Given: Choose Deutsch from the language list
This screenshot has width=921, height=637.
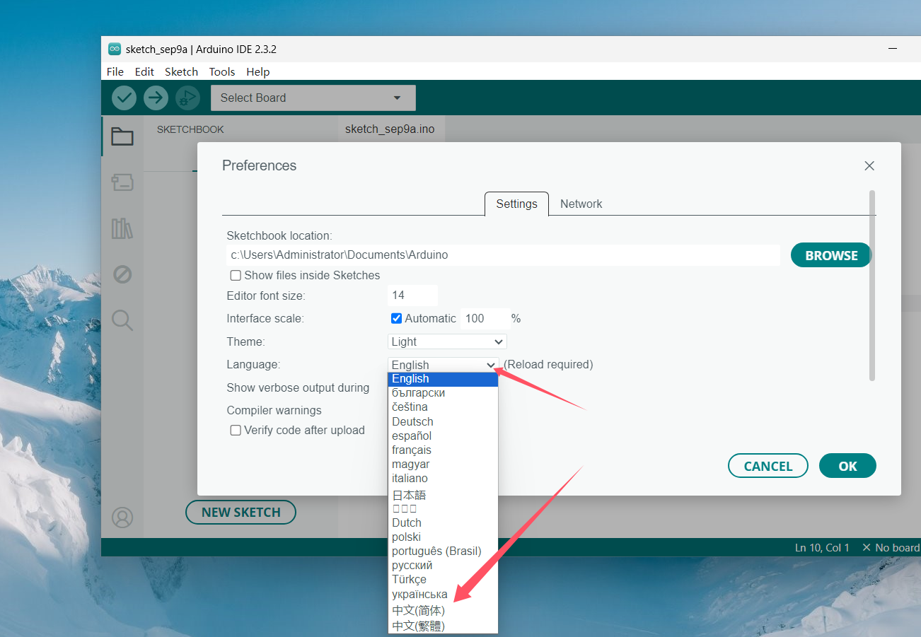Looking at the screenshot, I should click(443, 421).
